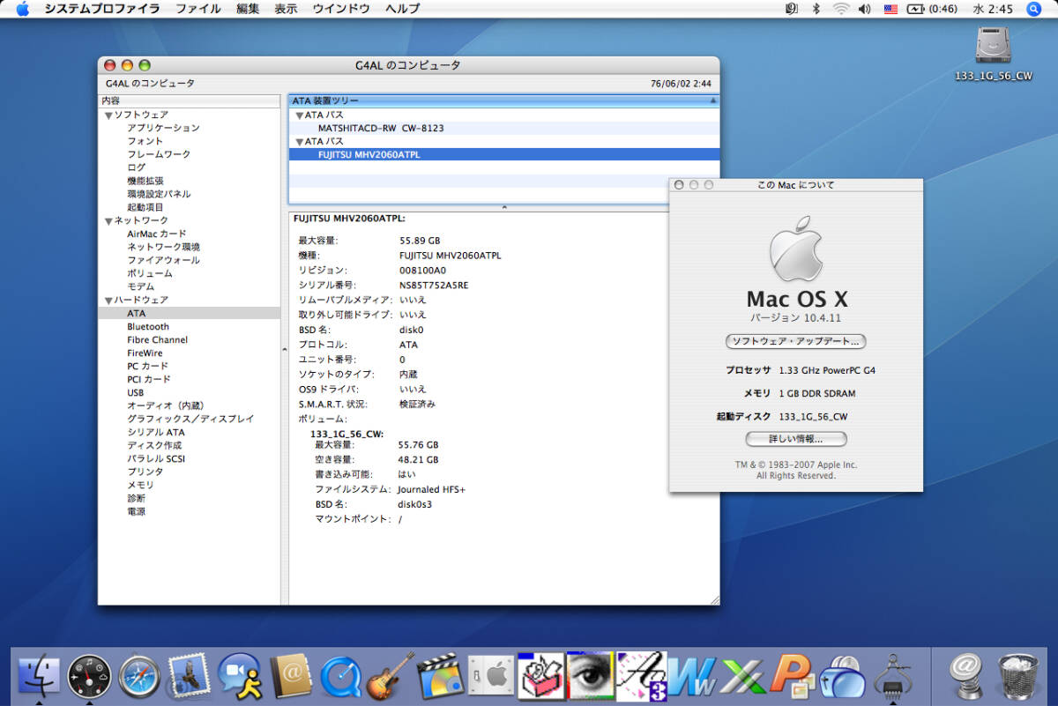
Task: Open Address Book from the Dock
Action: coord(289,677)
